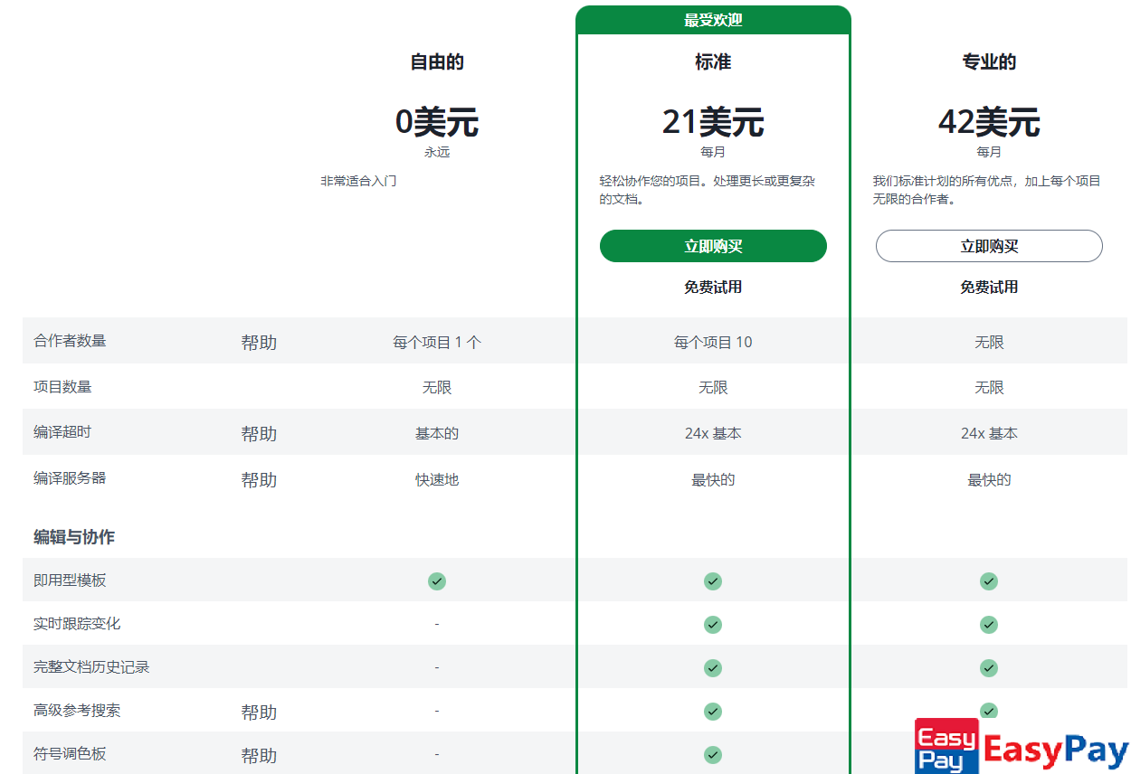The width and height of the screenshot is (1131, 774).
Task: Click the 项目数量 row label
Action: (x=62, y=387)
